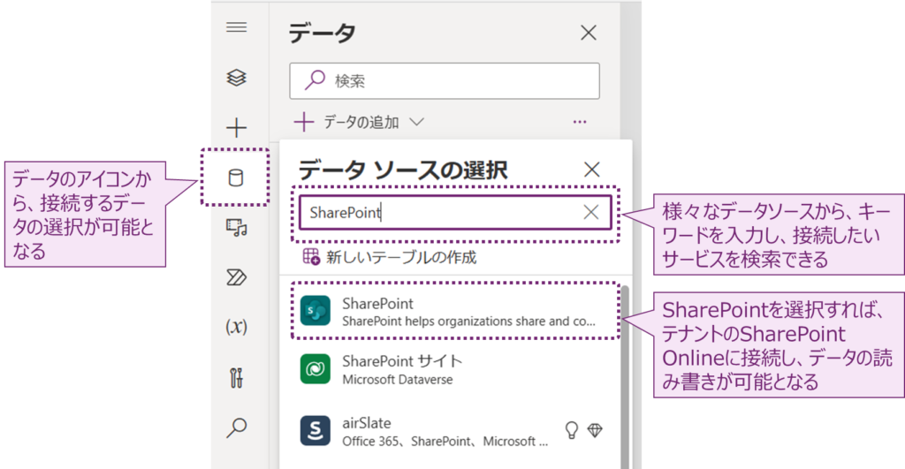Open the Advanced tools icon in sidebar

tap(237, 378)
